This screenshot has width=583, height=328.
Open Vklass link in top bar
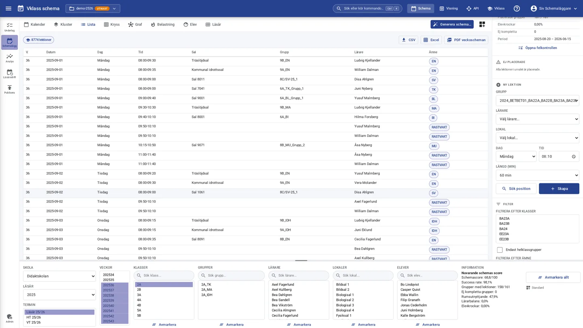[496, 9]
